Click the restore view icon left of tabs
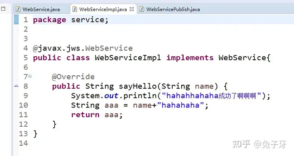 tap(3, 9)
